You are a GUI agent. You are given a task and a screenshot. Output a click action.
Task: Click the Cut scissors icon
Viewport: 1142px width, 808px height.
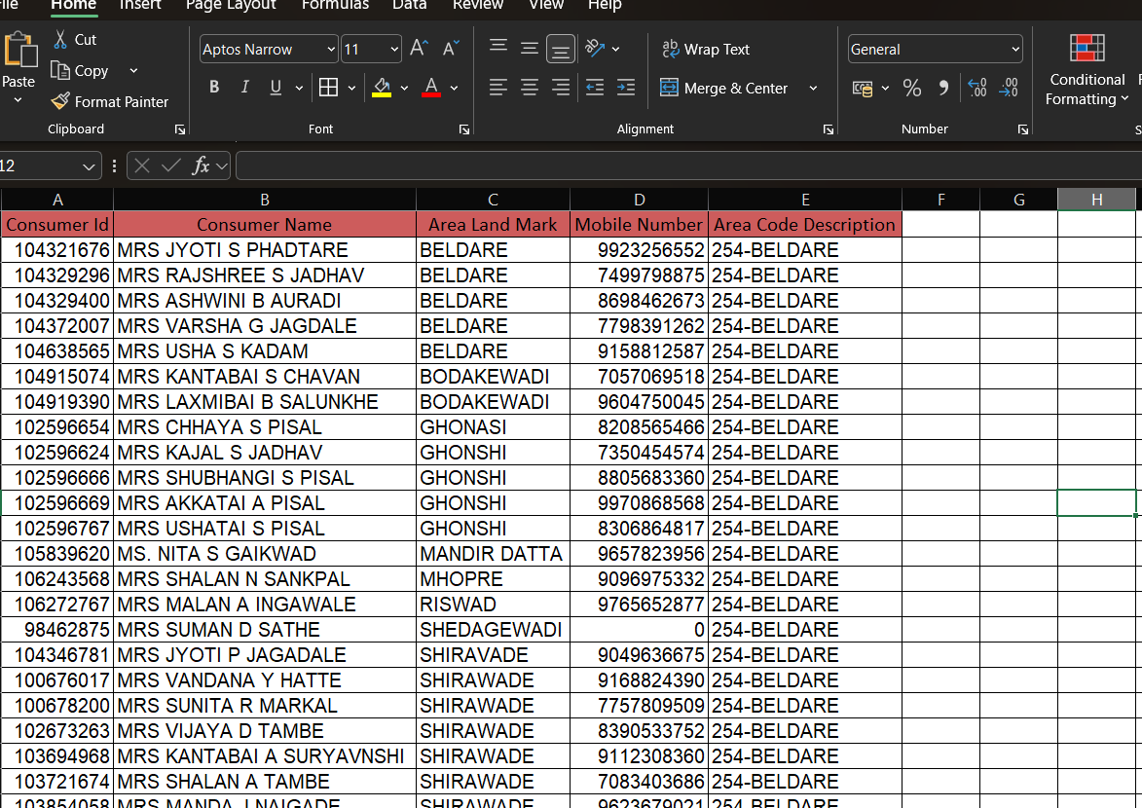[x=60, y=40]
